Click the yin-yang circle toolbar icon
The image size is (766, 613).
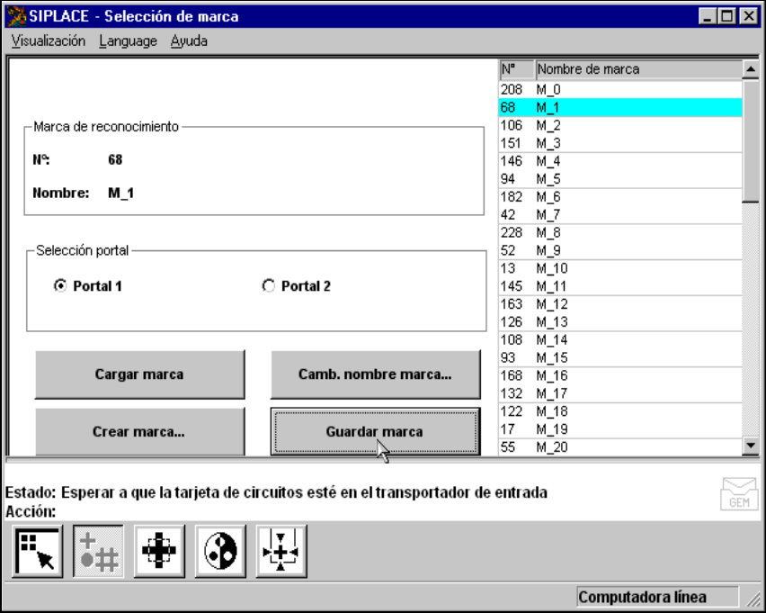click(x=220, y=552)
